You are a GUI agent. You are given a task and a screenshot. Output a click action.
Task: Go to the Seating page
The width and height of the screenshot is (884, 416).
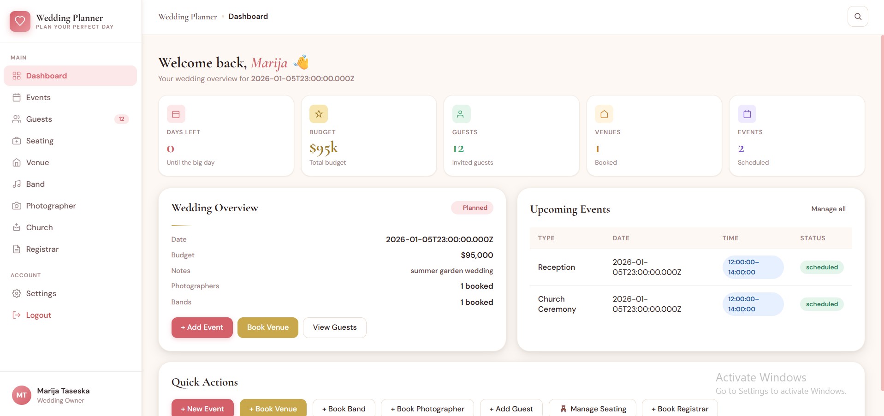pyautogui.click(x=40, y=141)
